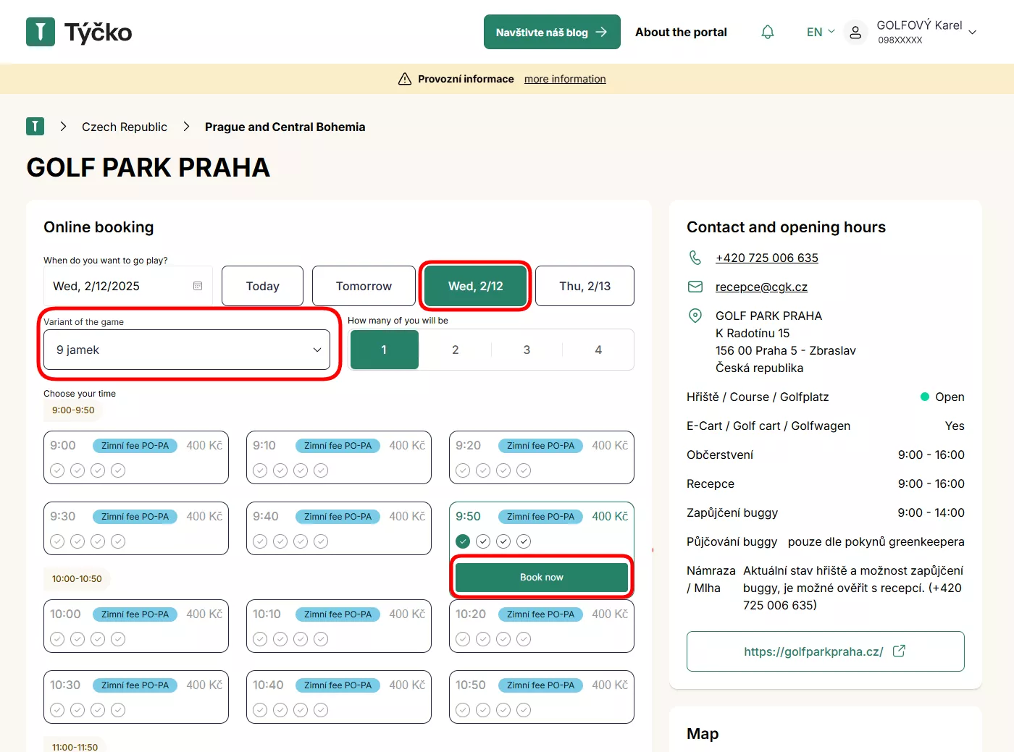1014x752 pixels.
Task: Click the envelope email icon
Action: [695, 287]
